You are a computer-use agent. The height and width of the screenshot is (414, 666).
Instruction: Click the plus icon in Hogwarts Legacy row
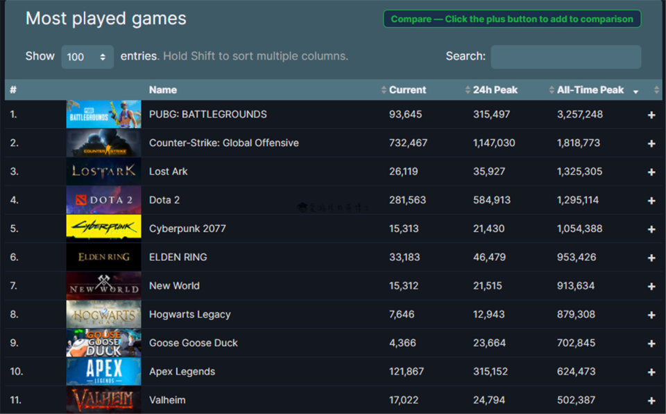651,315
